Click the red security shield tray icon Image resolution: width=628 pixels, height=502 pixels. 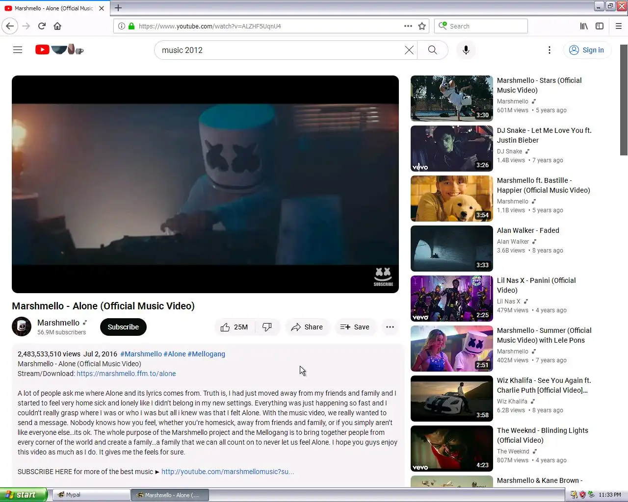tap(582, 495)
